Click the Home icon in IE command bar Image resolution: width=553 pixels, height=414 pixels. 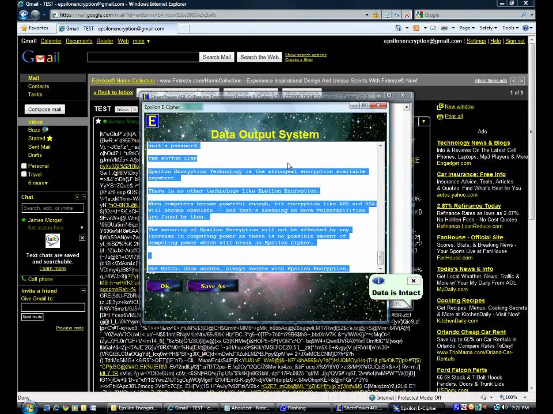click(398, 28)
